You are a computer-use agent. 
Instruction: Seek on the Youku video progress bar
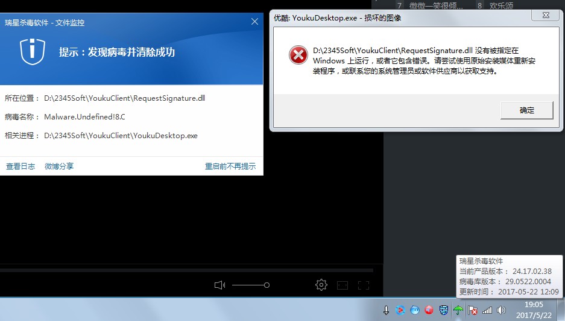tap(187, 270)
